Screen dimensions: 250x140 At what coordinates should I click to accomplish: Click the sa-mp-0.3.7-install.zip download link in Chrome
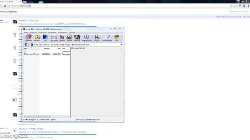tap(29, 21)
